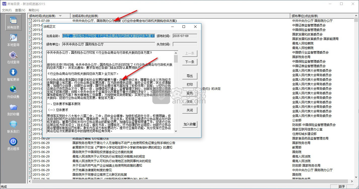
Task: Click 国家发展和改革委员会 国家能源局 cell
Action: 315,39
